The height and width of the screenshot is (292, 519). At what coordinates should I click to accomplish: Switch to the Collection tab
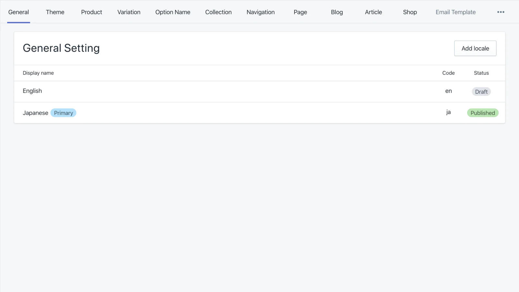pos(218,12)
